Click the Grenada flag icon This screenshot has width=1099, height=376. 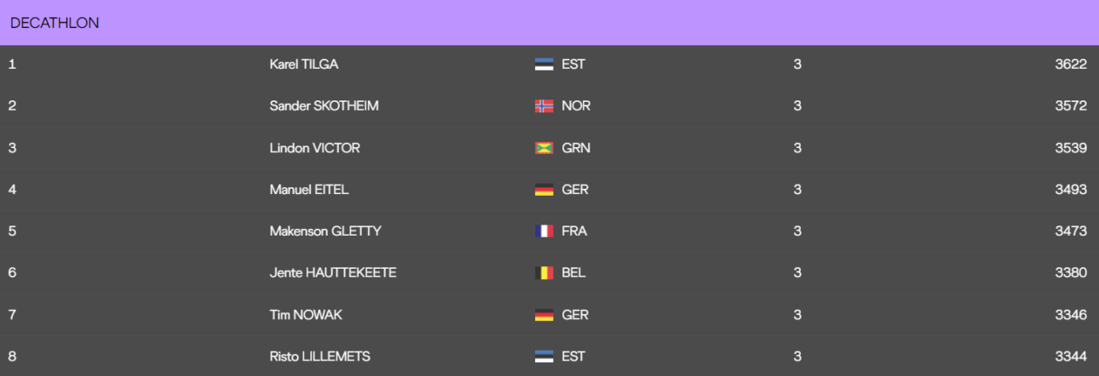pyautogui.click(x=544, y=148)
